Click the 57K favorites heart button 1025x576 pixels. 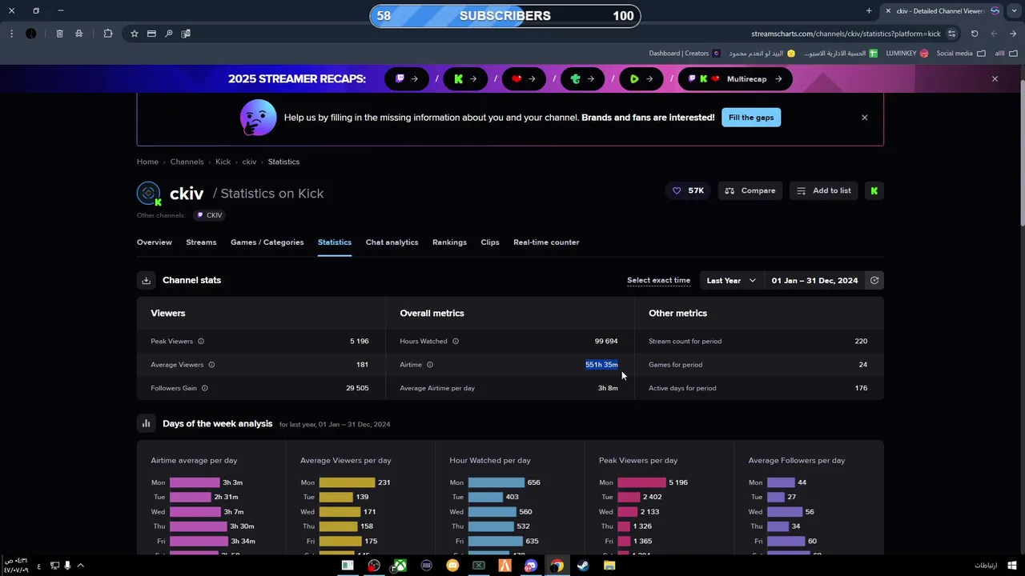pos(688,190)
